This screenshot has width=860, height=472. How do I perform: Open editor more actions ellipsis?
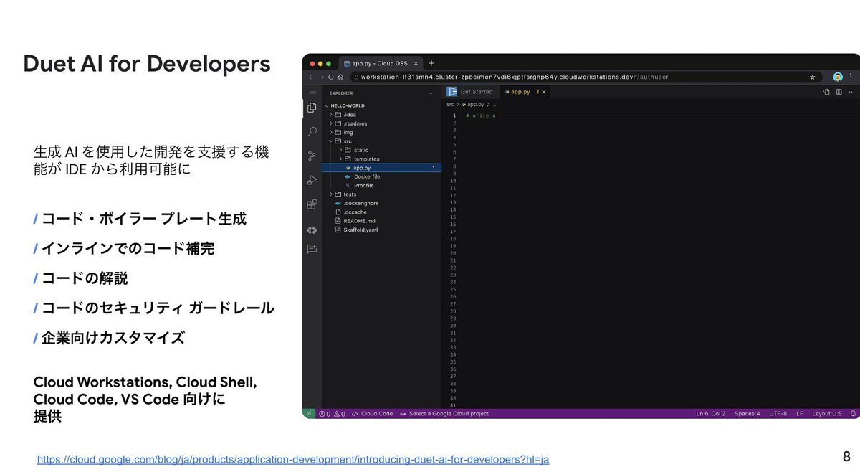(x=850, y=92)
